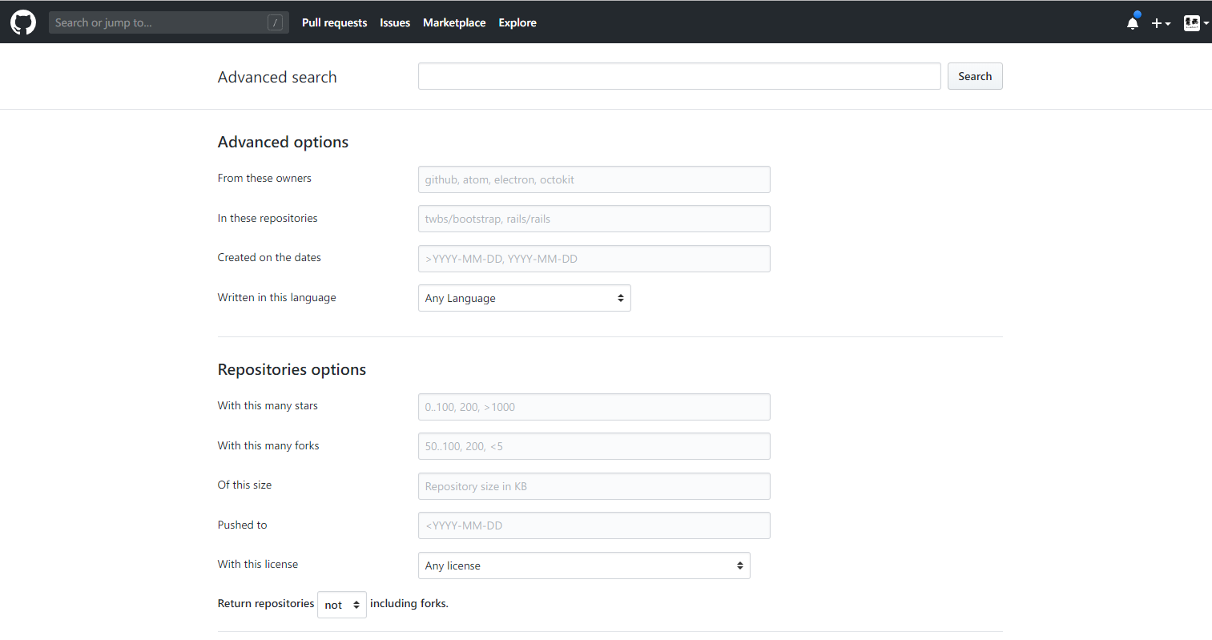Focus the 'With this many stars' field
This screenshot has width=1212, height=640.
pyautogui.click(x=594, y=407)
